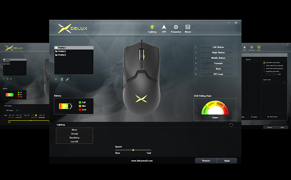Rename profile with main window pencil icon

[x=67, y=79]
